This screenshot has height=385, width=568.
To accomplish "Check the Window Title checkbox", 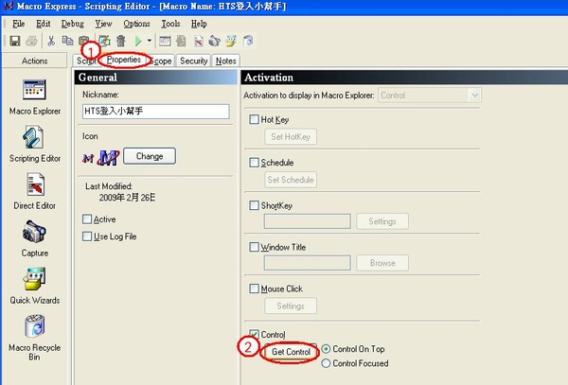I will 254,247.
